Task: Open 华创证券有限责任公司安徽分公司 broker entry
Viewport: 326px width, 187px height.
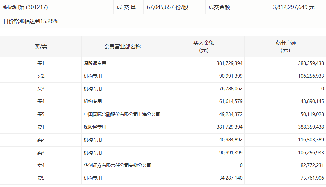Action: (117, 165)
